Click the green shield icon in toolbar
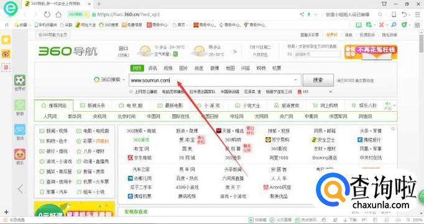Screen dimensions: 424x224 point(404,25)
